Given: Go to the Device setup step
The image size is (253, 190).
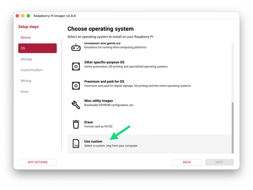Looking at the screenshot, I should tap(26, 38).
